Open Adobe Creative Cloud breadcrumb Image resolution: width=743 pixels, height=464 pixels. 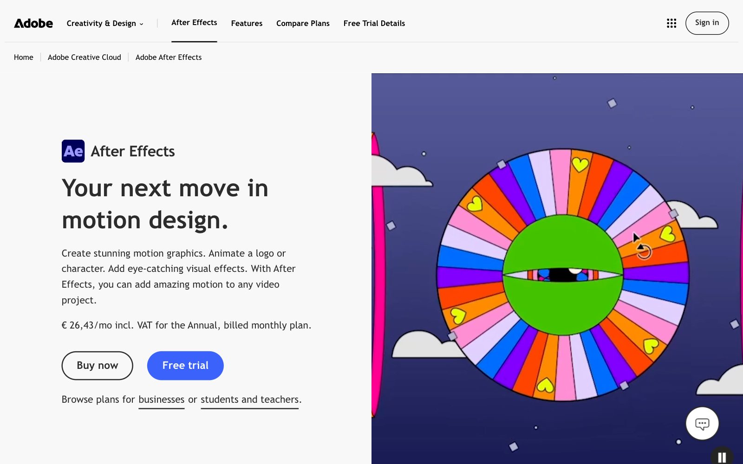[x=85, y=57]
